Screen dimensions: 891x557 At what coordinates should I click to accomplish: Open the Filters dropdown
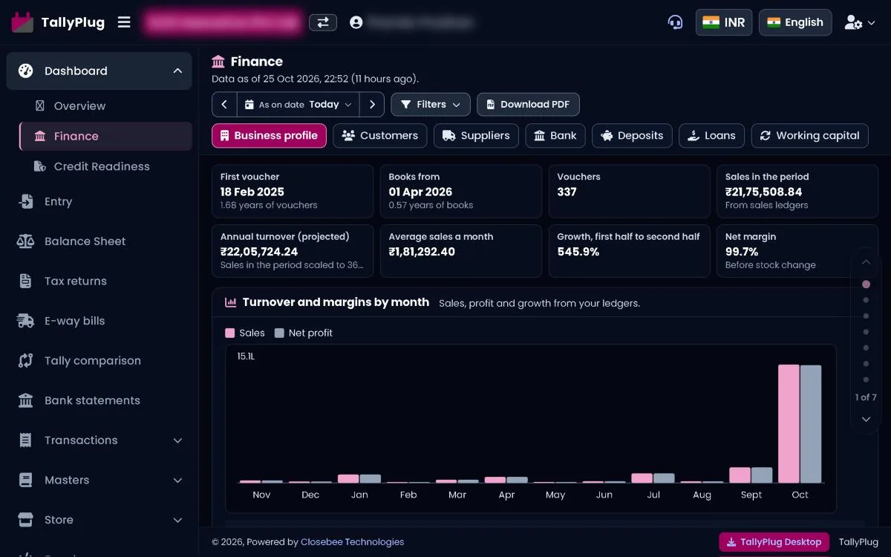pos(431,105)
